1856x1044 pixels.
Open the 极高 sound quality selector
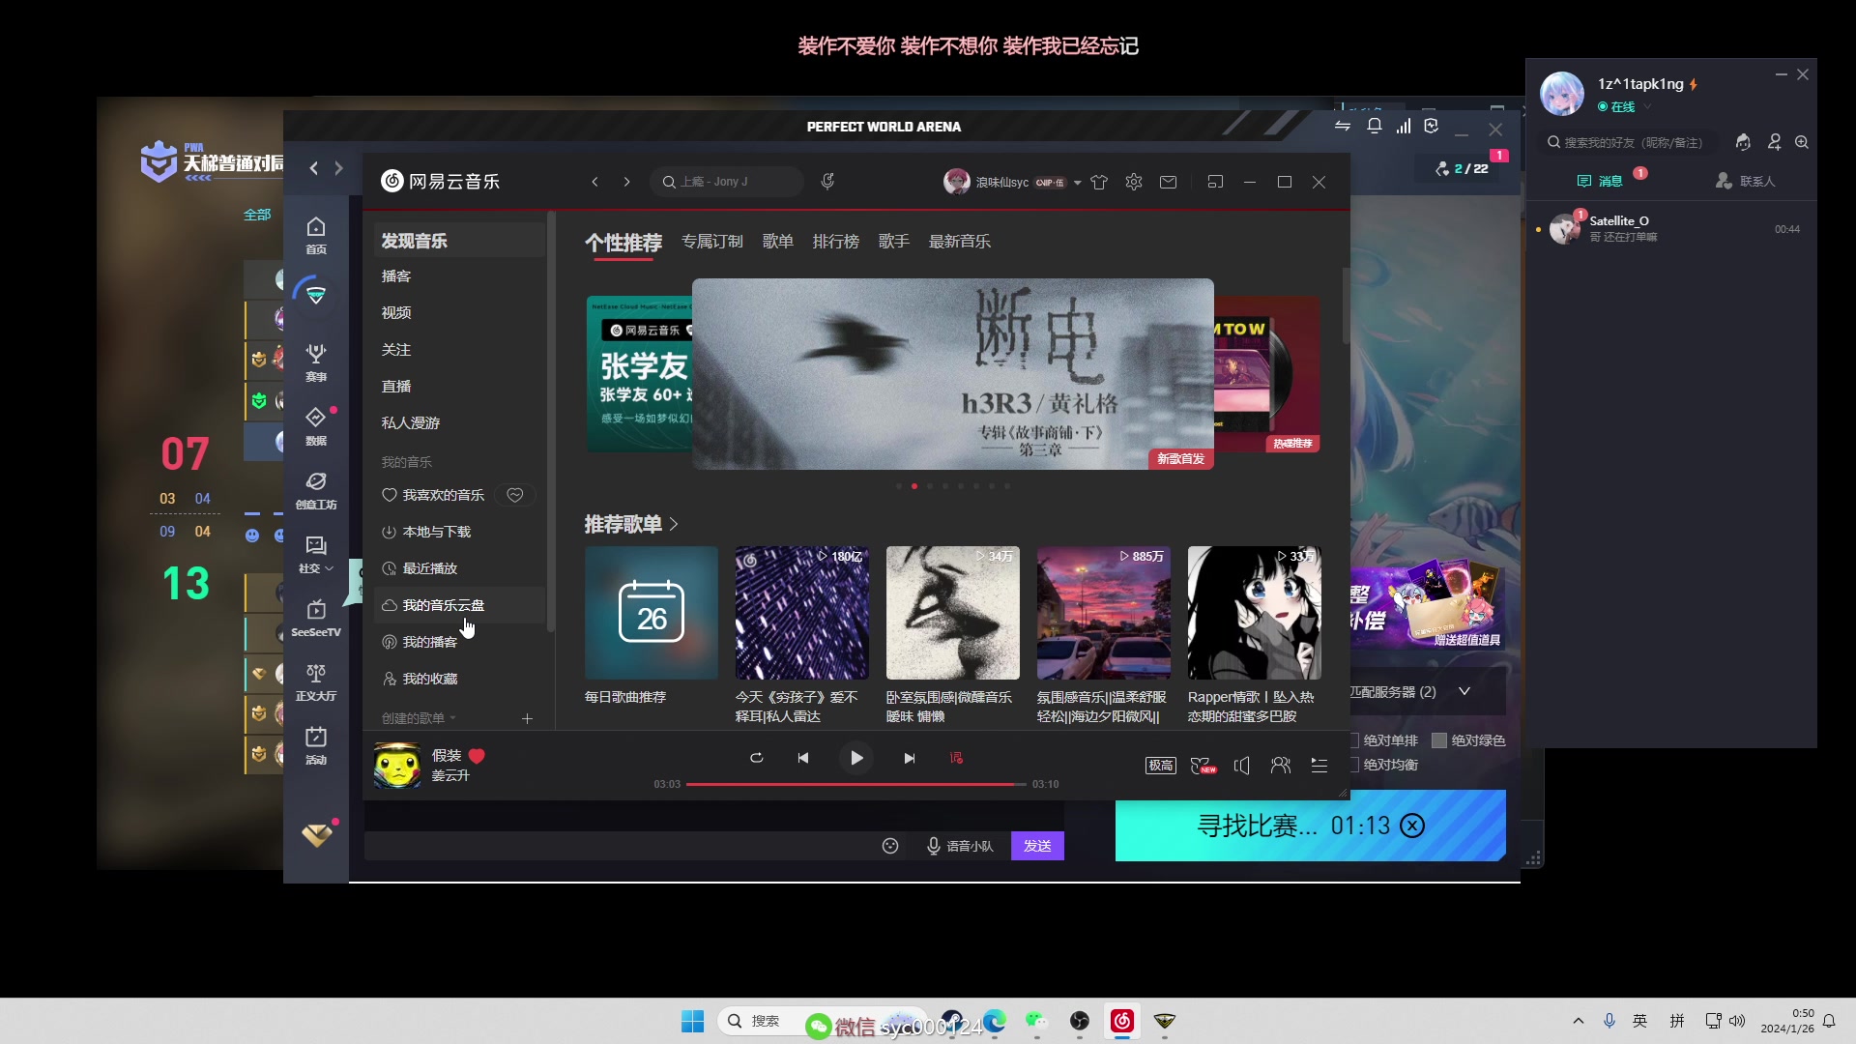click(x=1161, y=766)
